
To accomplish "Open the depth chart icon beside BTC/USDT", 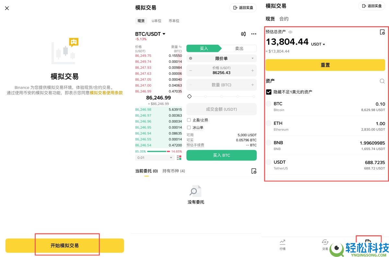I will point(243,34).
